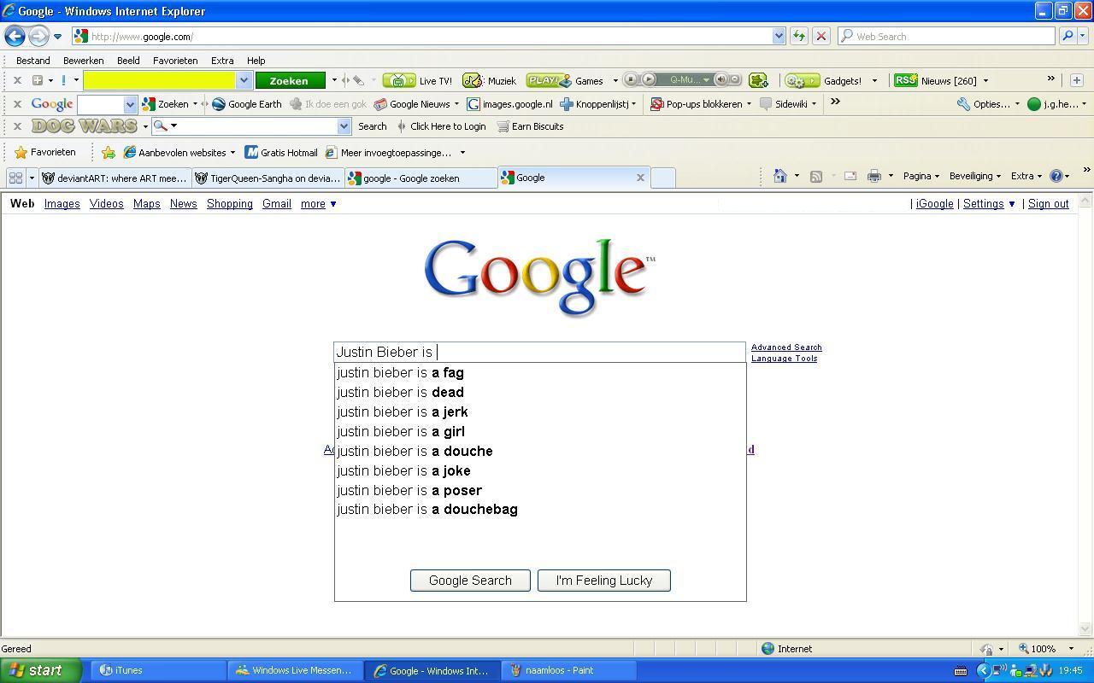1094x683 pixels.
Task: Click the RSS feeds icon in the command bar
Action: 816,176
